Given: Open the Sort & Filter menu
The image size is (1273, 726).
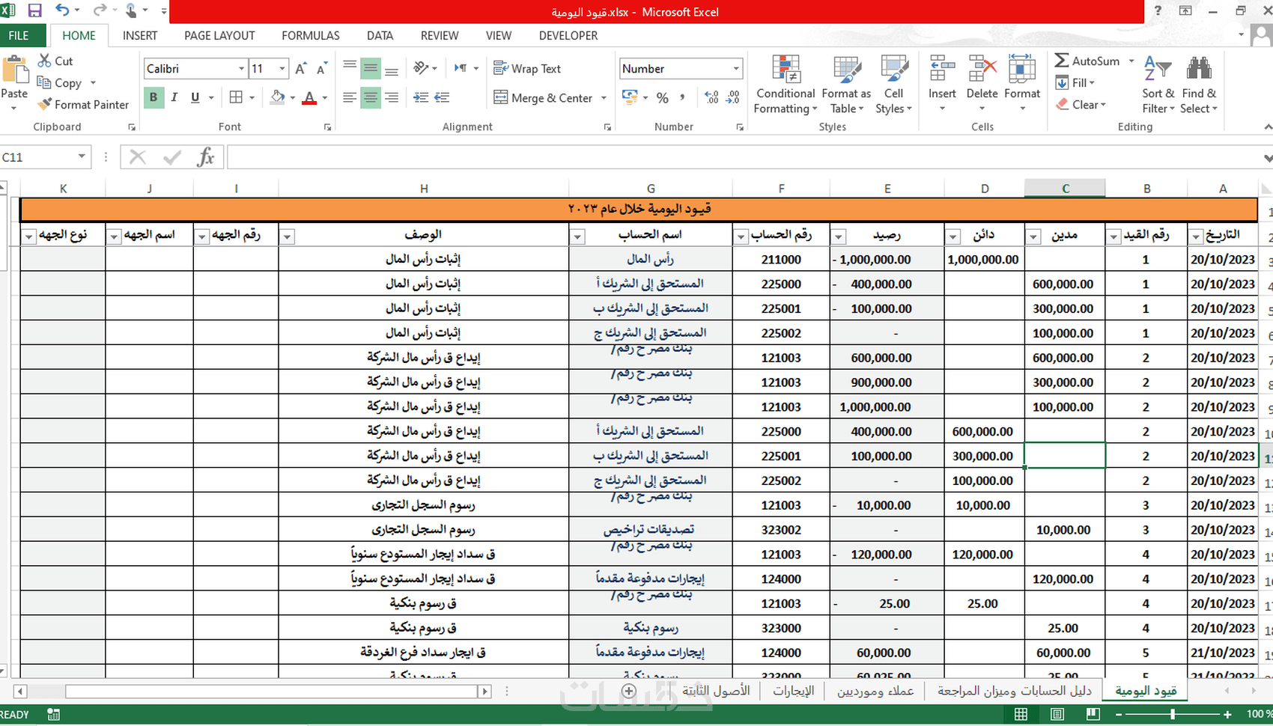Looking at the screenshot, I should tap(1158, 85).
